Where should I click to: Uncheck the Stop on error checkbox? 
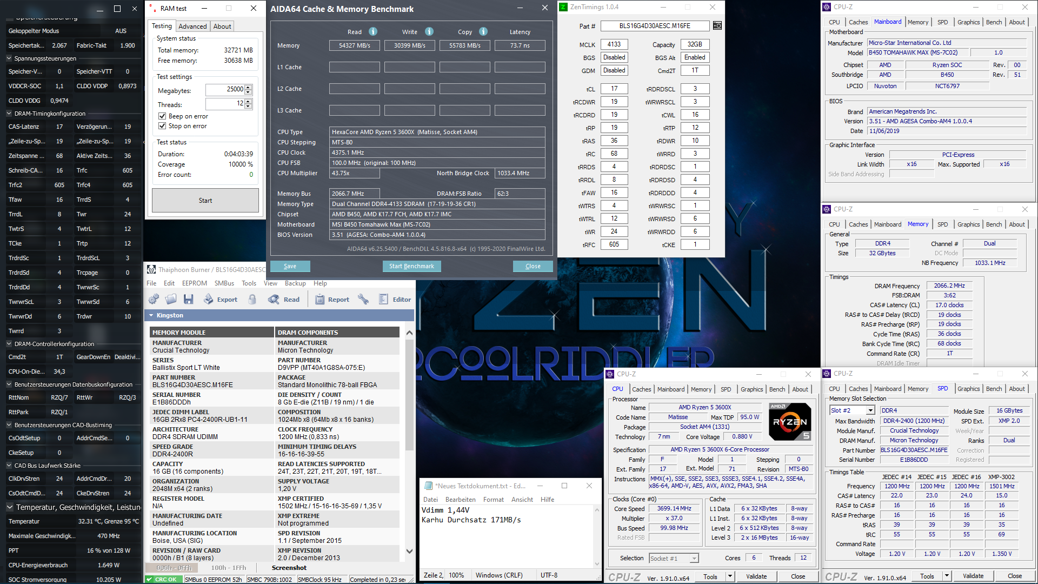tap(162, 126)
